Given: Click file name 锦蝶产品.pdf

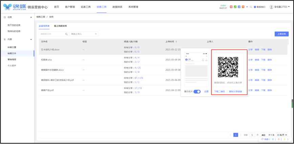Looking at the screenshot, I should (x=48, y=90).
